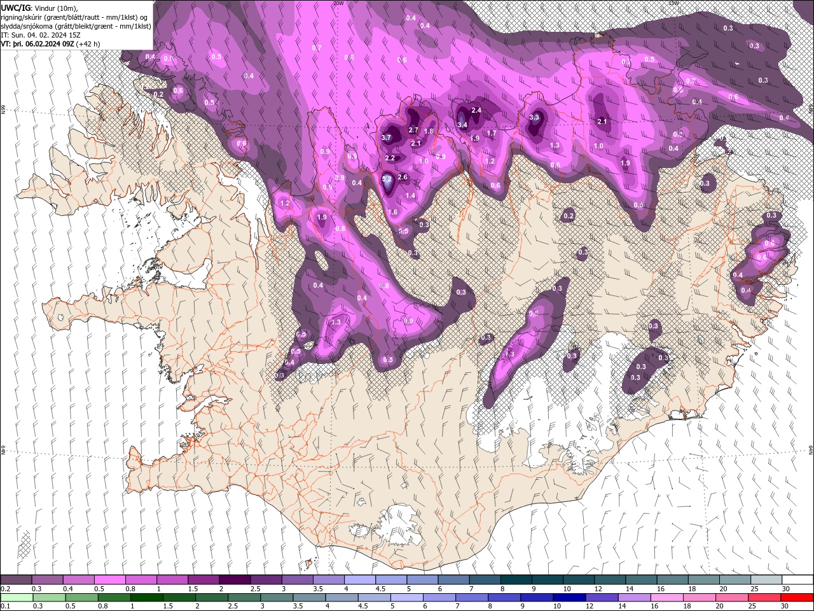
Task: Click the 2.2 precipitation value
Action: pos(390,158)
